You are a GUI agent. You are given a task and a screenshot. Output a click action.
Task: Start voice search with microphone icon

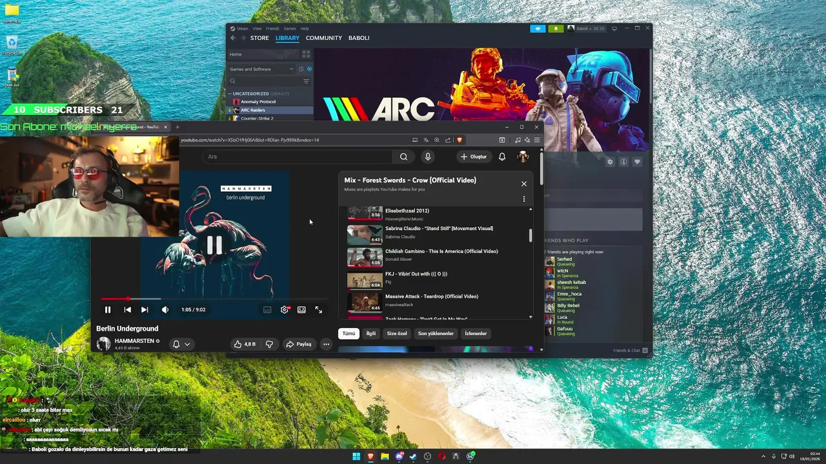[x=427, y=157]
